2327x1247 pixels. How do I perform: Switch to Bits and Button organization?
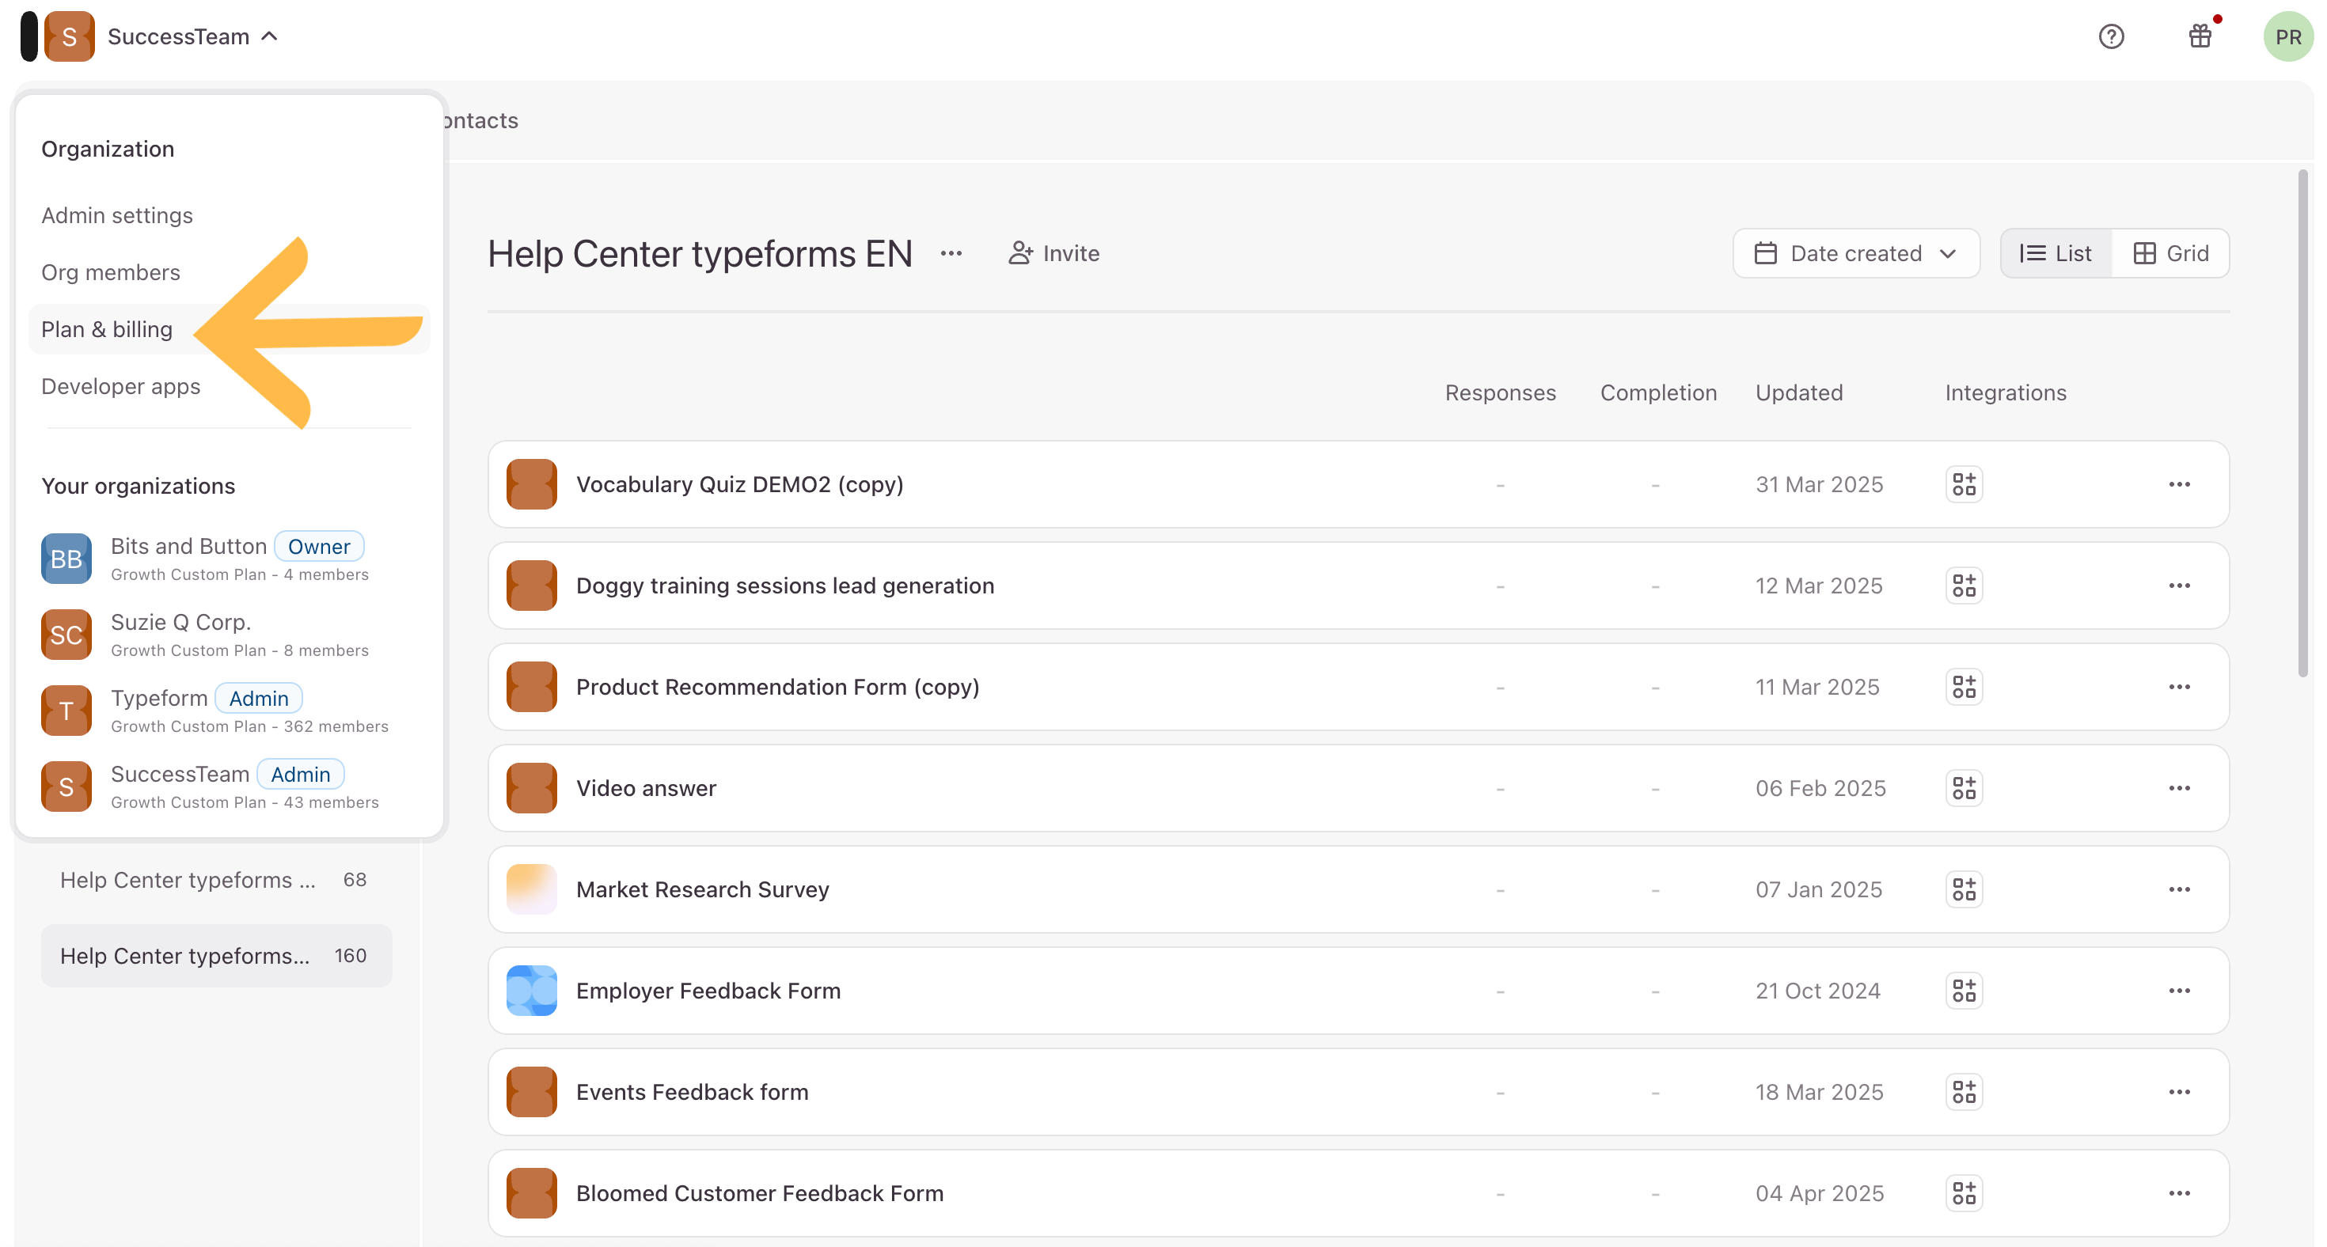229,559
